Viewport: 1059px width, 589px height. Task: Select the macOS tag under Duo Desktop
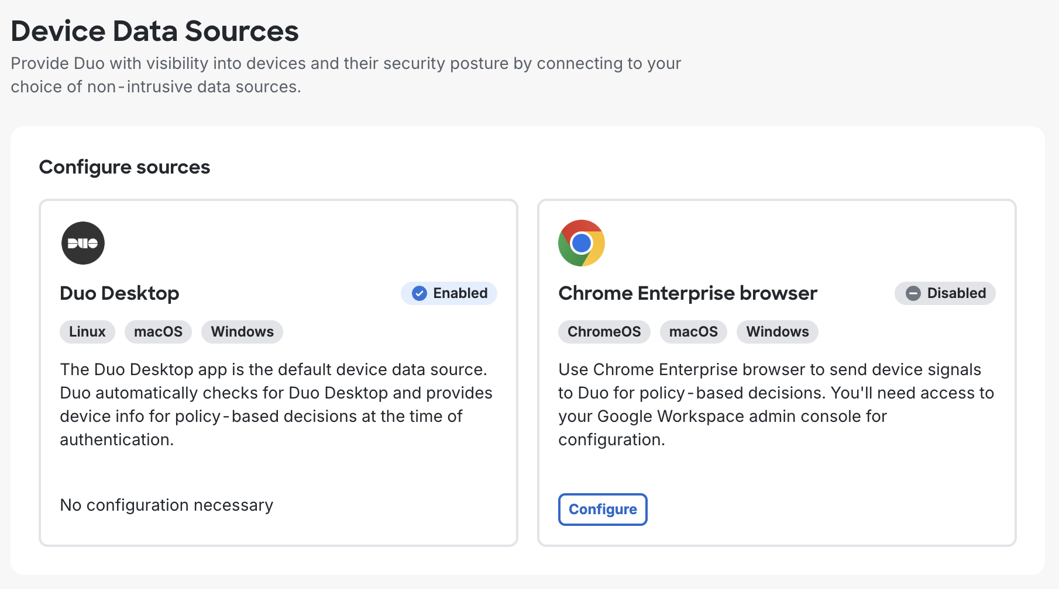click(x=158, y=331)
